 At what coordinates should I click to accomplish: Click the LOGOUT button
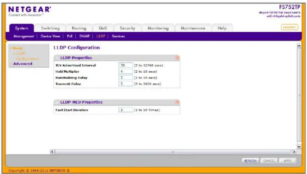(x=289, y=27)
